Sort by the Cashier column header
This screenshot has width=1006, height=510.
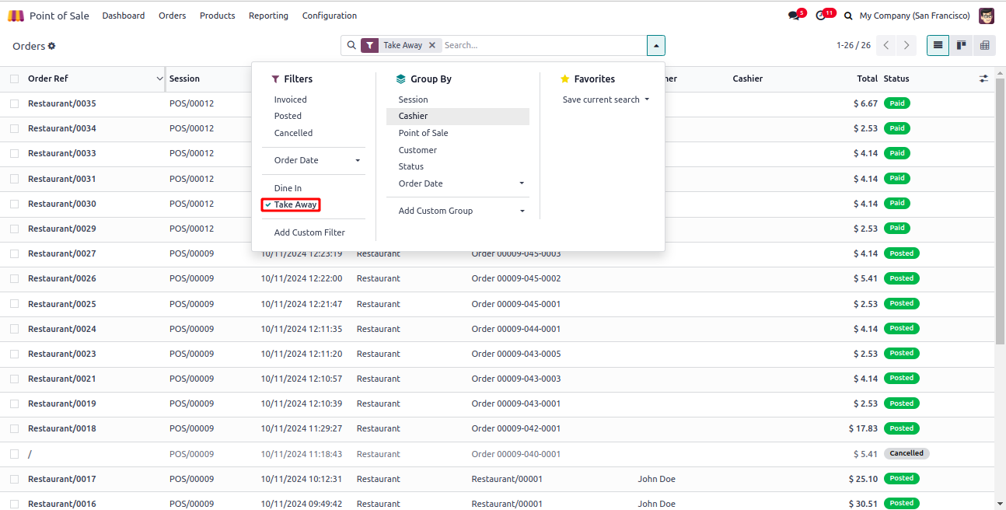(x=747, y=79)
